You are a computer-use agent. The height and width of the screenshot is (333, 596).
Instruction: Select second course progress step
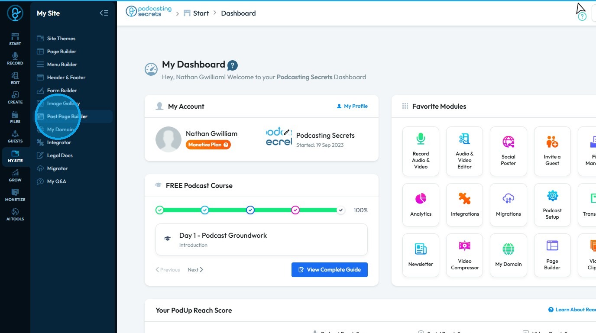(205, 210)
